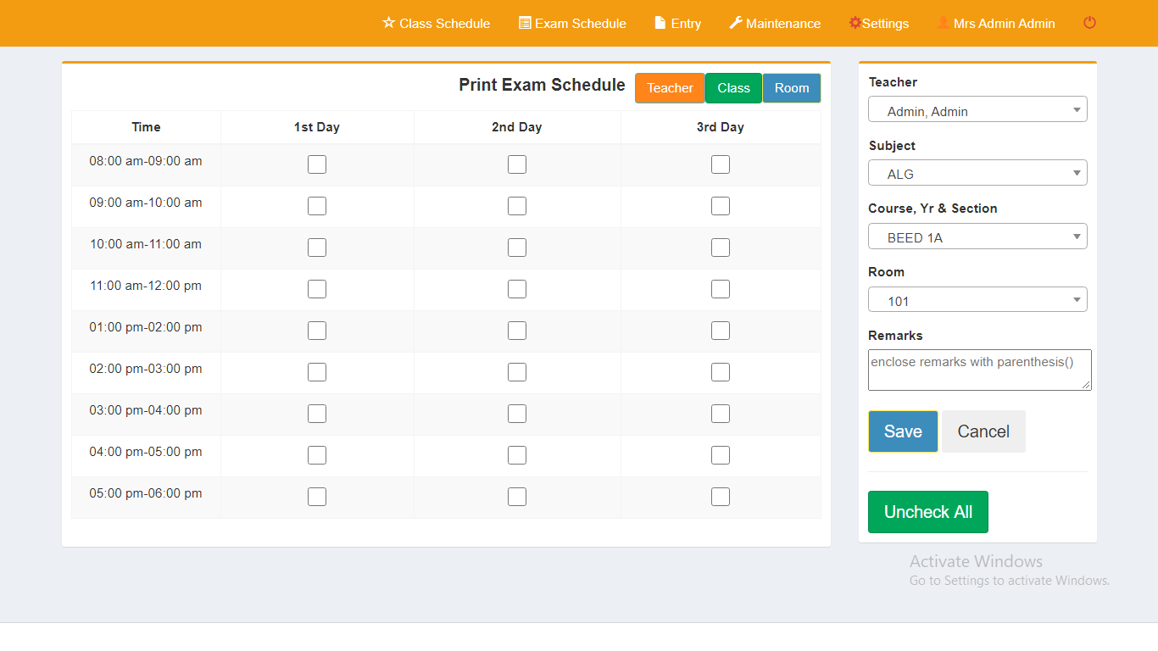
Task: Expand the Subject dropdown showing ALG
Action: pyautogui.click(x=977, y=173)
